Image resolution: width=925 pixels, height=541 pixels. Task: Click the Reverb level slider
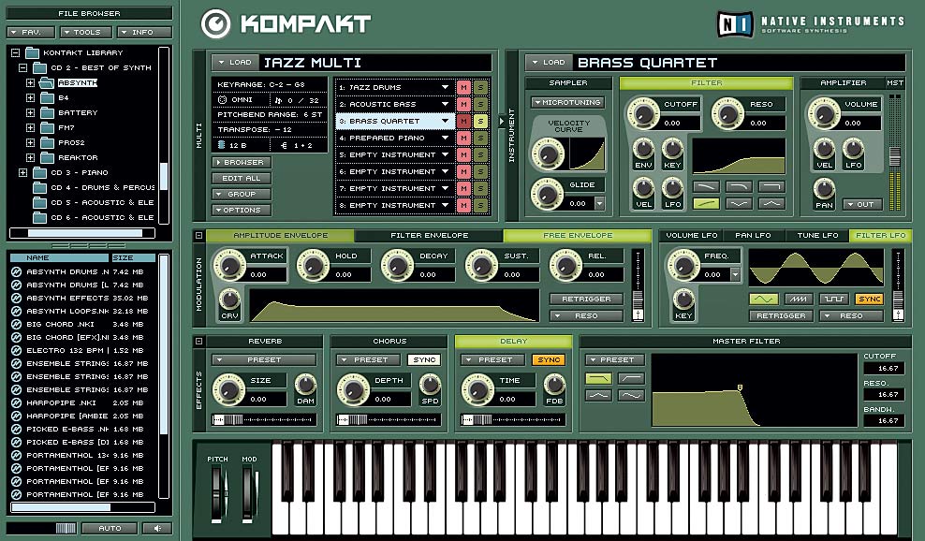263,419
